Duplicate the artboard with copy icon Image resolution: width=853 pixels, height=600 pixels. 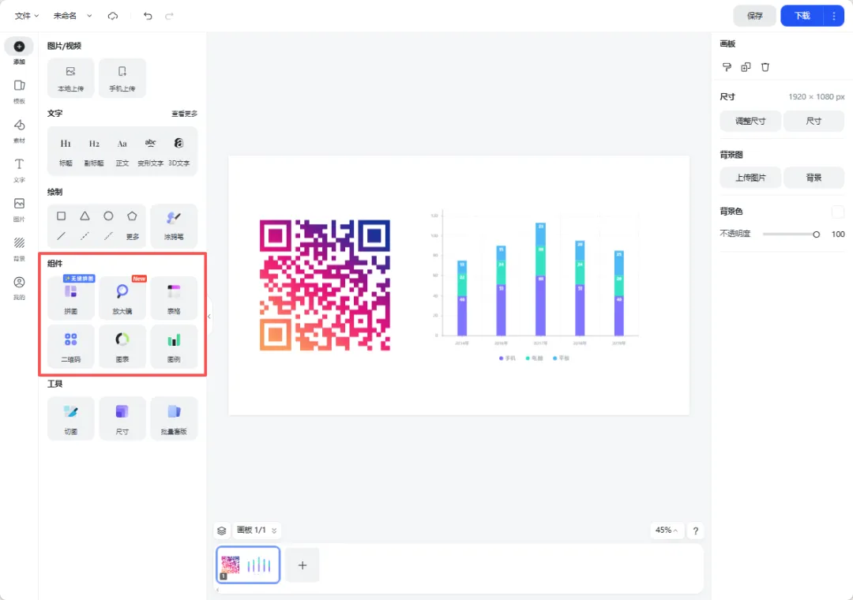coord(746,67)
